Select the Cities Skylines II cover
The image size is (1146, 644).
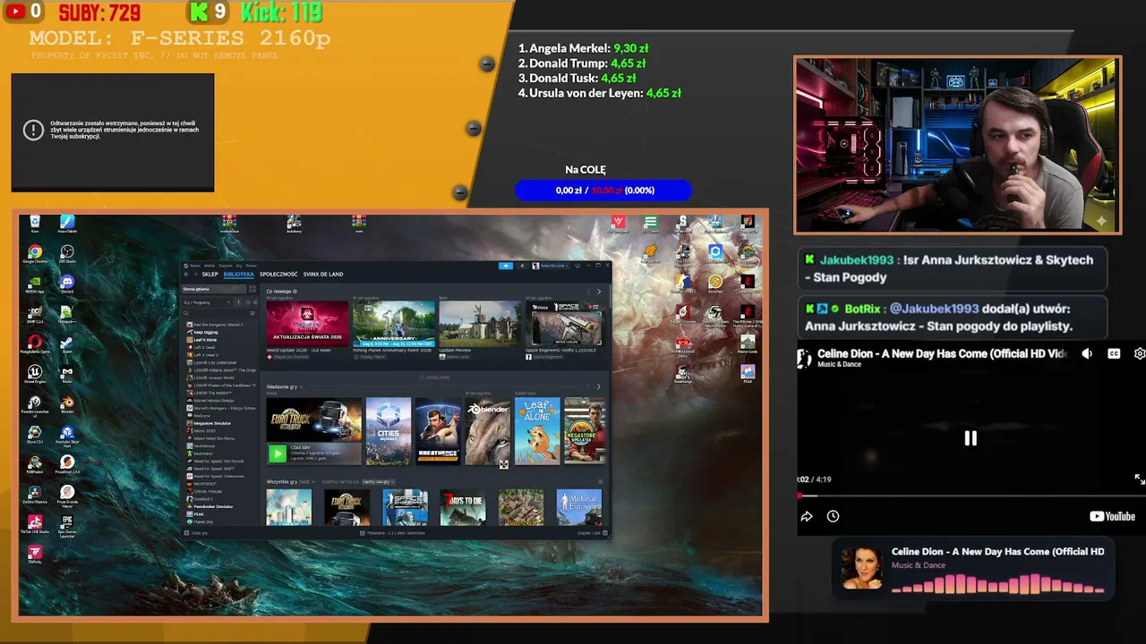tap(389, 431)
